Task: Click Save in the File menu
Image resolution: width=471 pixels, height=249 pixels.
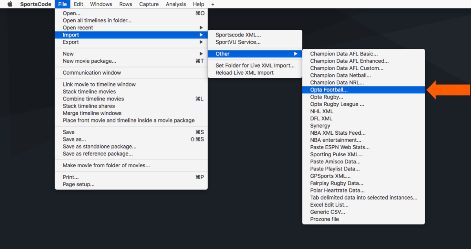Action: [x=131, y=132]
